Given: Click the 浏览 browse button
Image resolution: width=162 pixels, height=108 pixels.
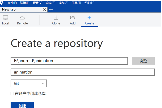Looking at the screenshot, I should point(143,61).
